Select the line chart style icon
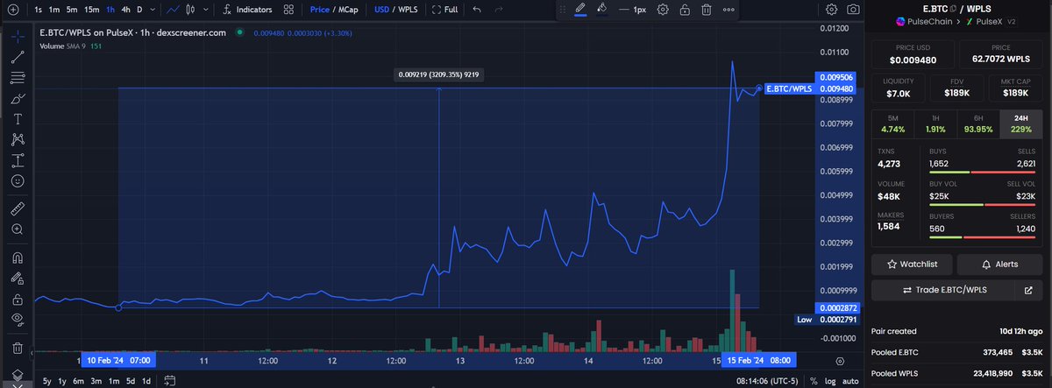The height and width of the screenshot is (388, 1052). click(173, 10)
